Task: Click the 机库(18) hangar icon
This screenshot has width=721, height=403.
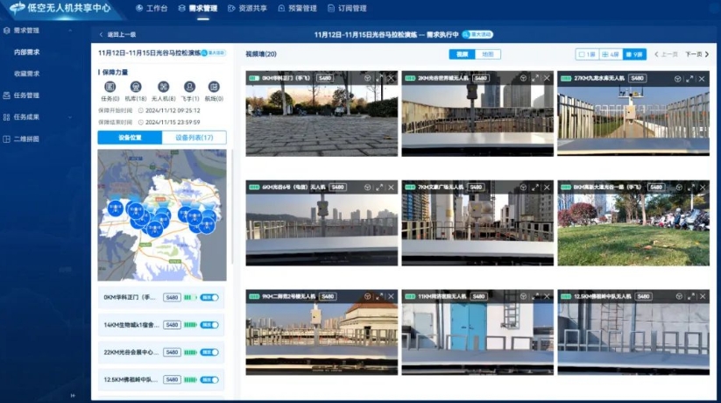Action: (136, 87)
